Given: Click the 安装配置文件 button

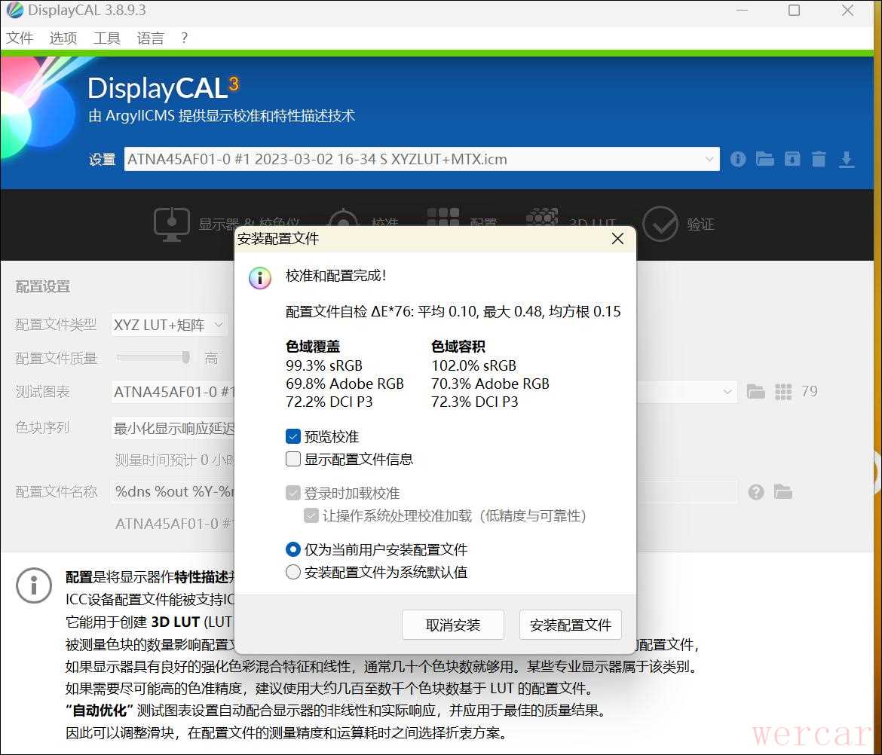Looking at the screenshot, I should [x=570, y=625].
